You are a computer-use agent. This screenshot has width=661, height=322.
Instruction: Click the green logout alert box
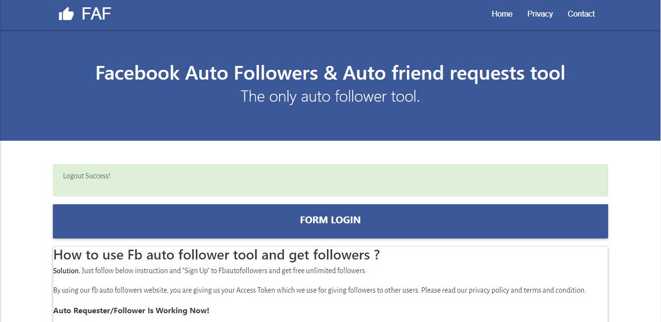[330, 180]
